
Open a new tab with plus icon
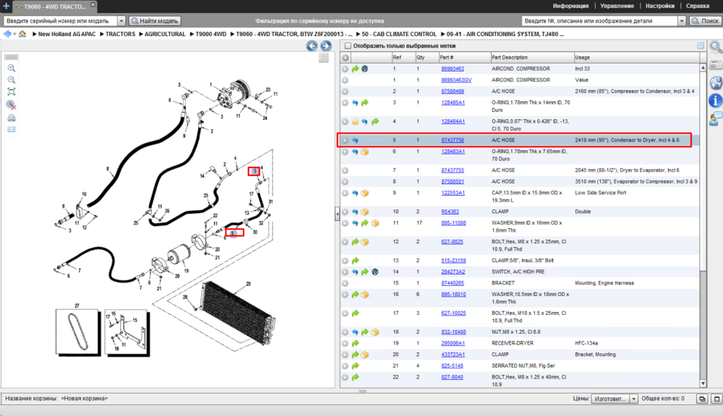pos(6,6)
